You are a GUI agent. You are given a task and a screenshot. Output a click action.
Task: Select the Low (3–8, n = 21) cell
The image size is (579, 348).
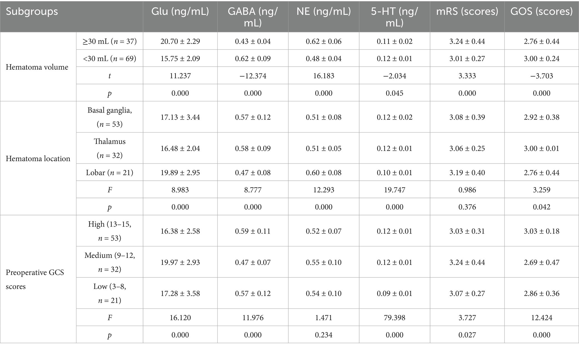click(109, 293)
